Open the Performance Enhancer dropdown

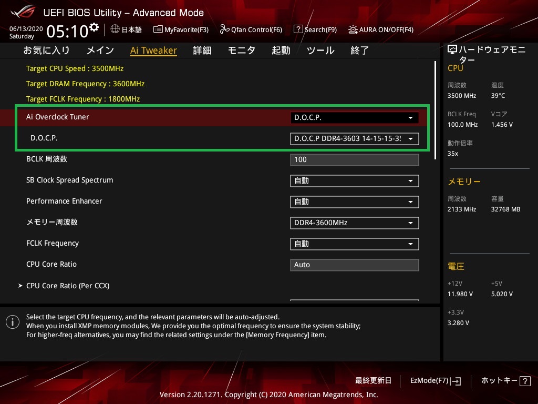pos(354,201)
